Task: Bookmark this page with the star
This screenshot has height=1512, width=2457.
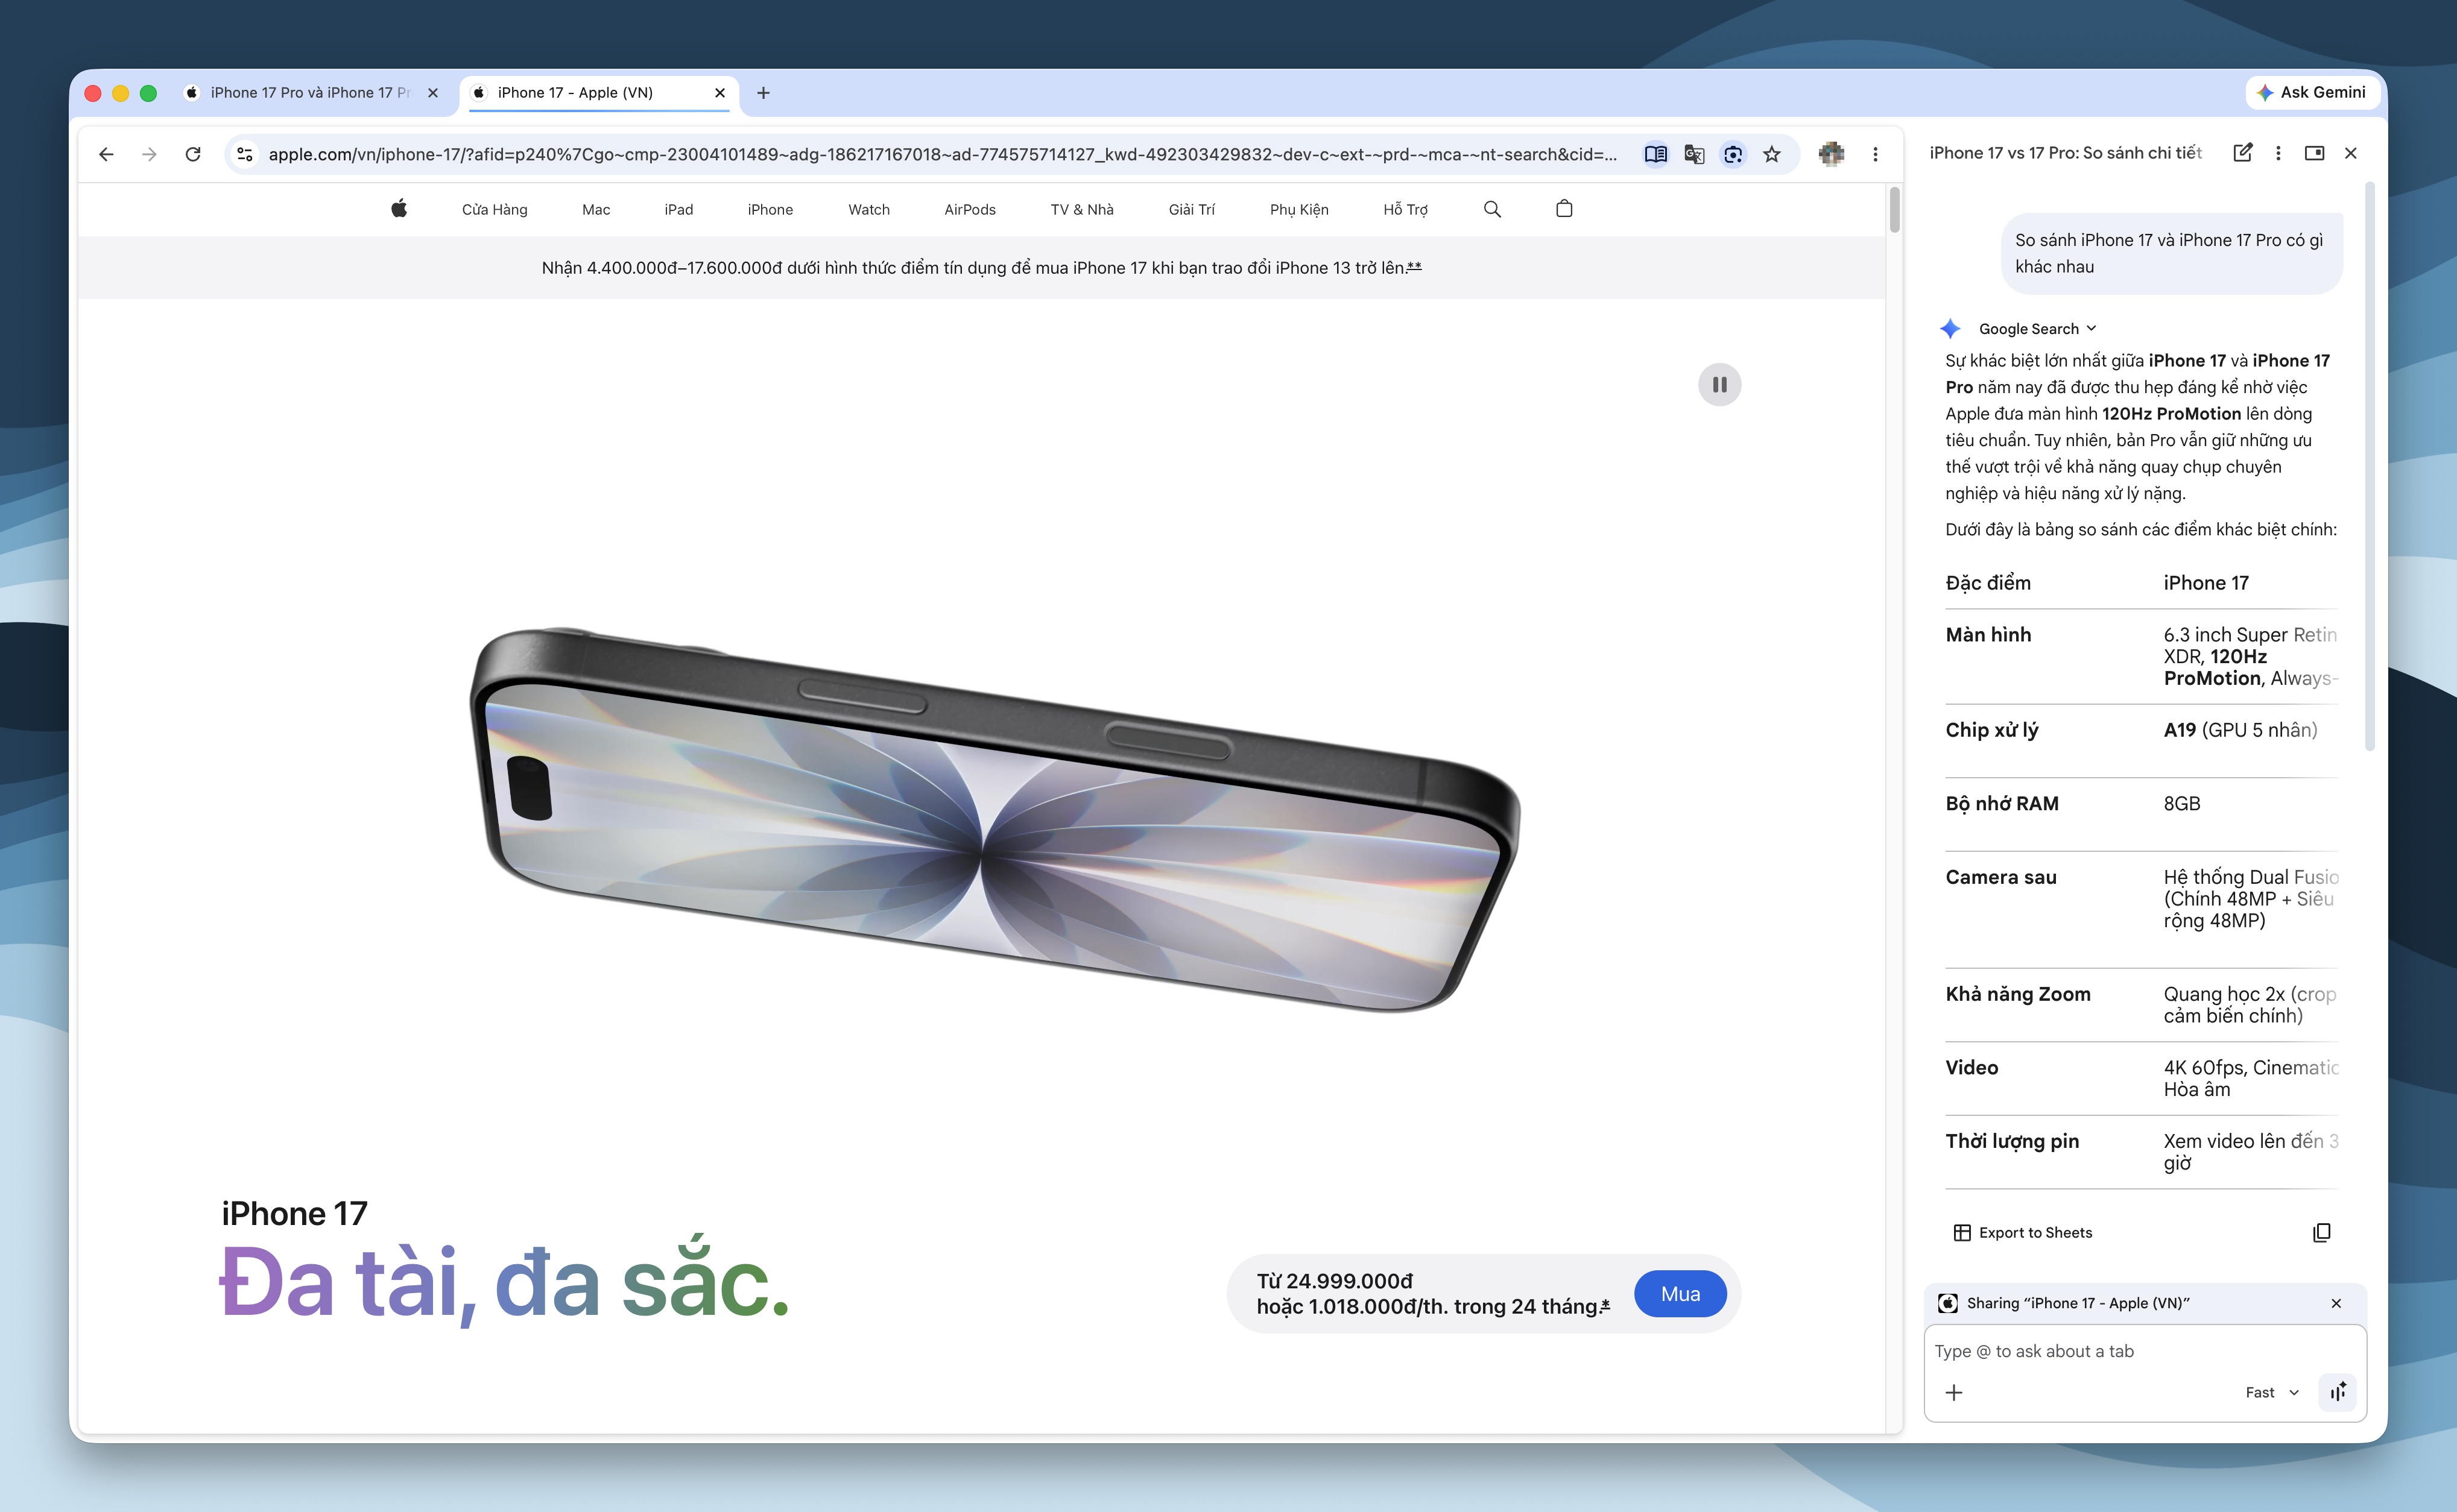Action: 1772,154
